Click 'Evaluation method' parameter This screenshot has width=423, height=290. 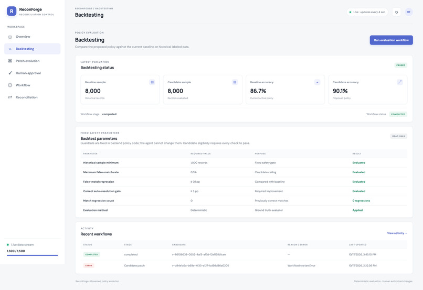coord(95,210)
